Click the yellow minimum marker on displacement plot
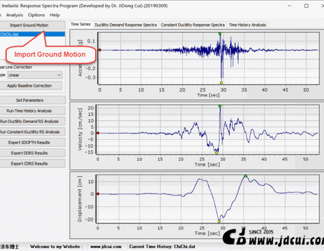The image size is (324, 251). [x=219, y=221]
